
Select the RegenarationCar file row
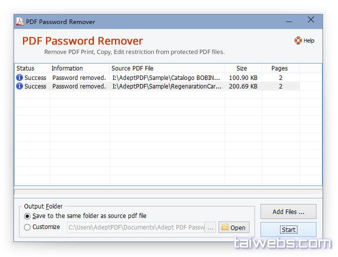point(166,86)
